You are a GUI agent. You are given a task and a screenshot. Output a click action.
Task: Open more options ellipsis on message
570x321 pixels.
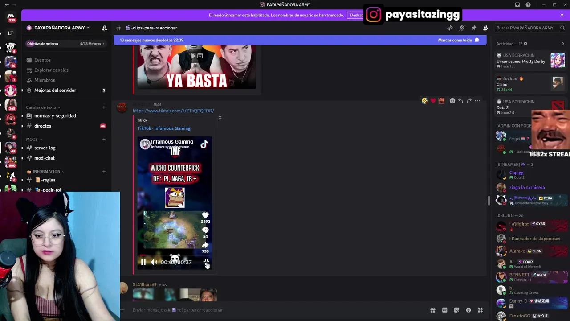pyautogui.click(x=477, y=101)
